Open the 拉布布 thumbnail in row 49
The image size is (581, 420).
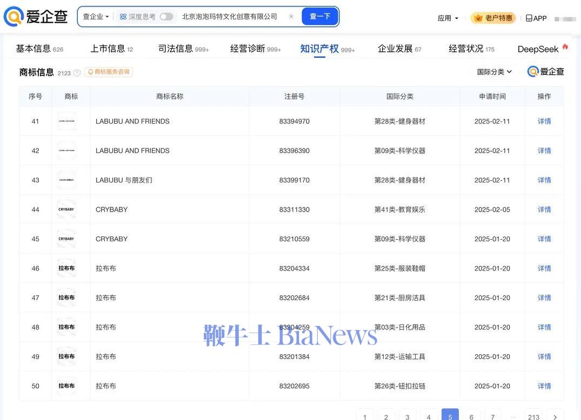pos(66,356)
